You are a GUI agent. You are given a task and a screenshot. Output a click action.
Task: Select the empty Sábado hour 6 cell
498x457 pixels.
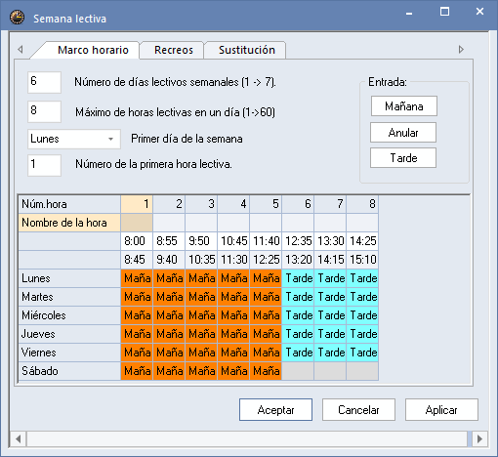(x=298, y=371)
